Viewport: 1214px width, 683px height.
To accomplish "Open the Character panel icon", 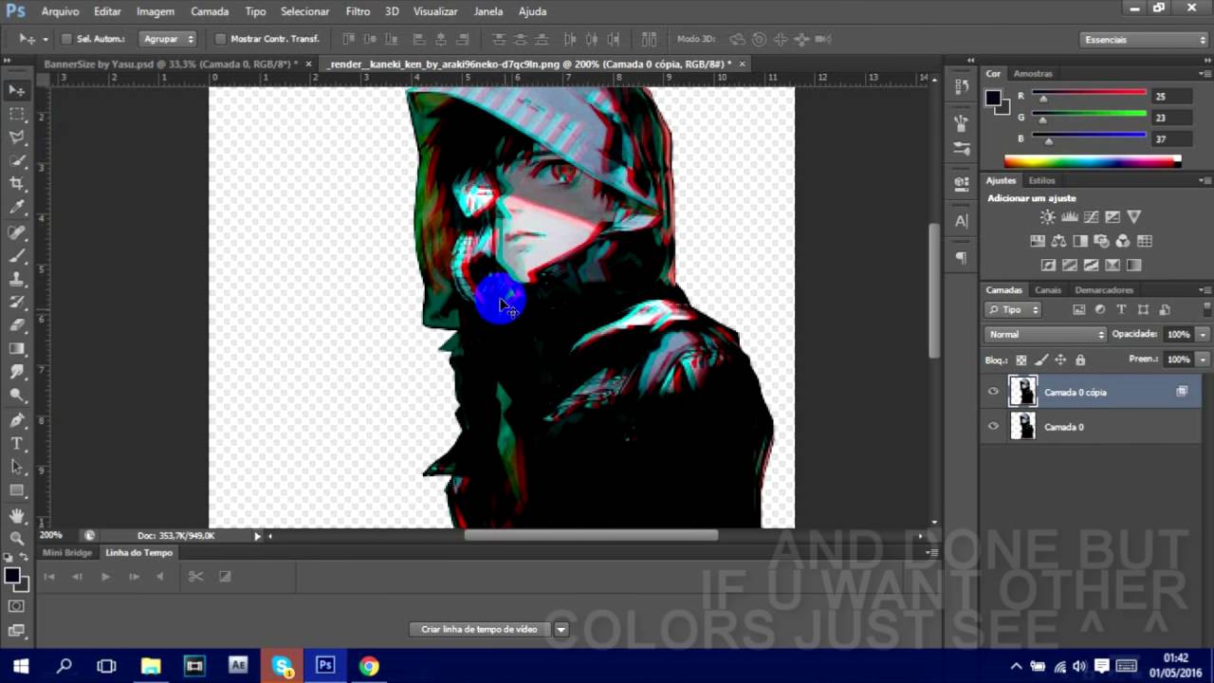I will (961, 221).
